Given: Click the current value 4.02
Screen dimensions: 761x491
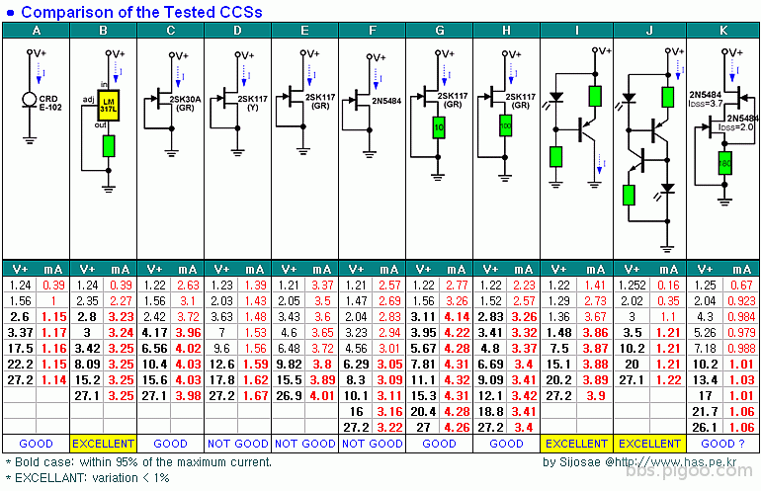Looking at the screenshot, I should [188, 349].
